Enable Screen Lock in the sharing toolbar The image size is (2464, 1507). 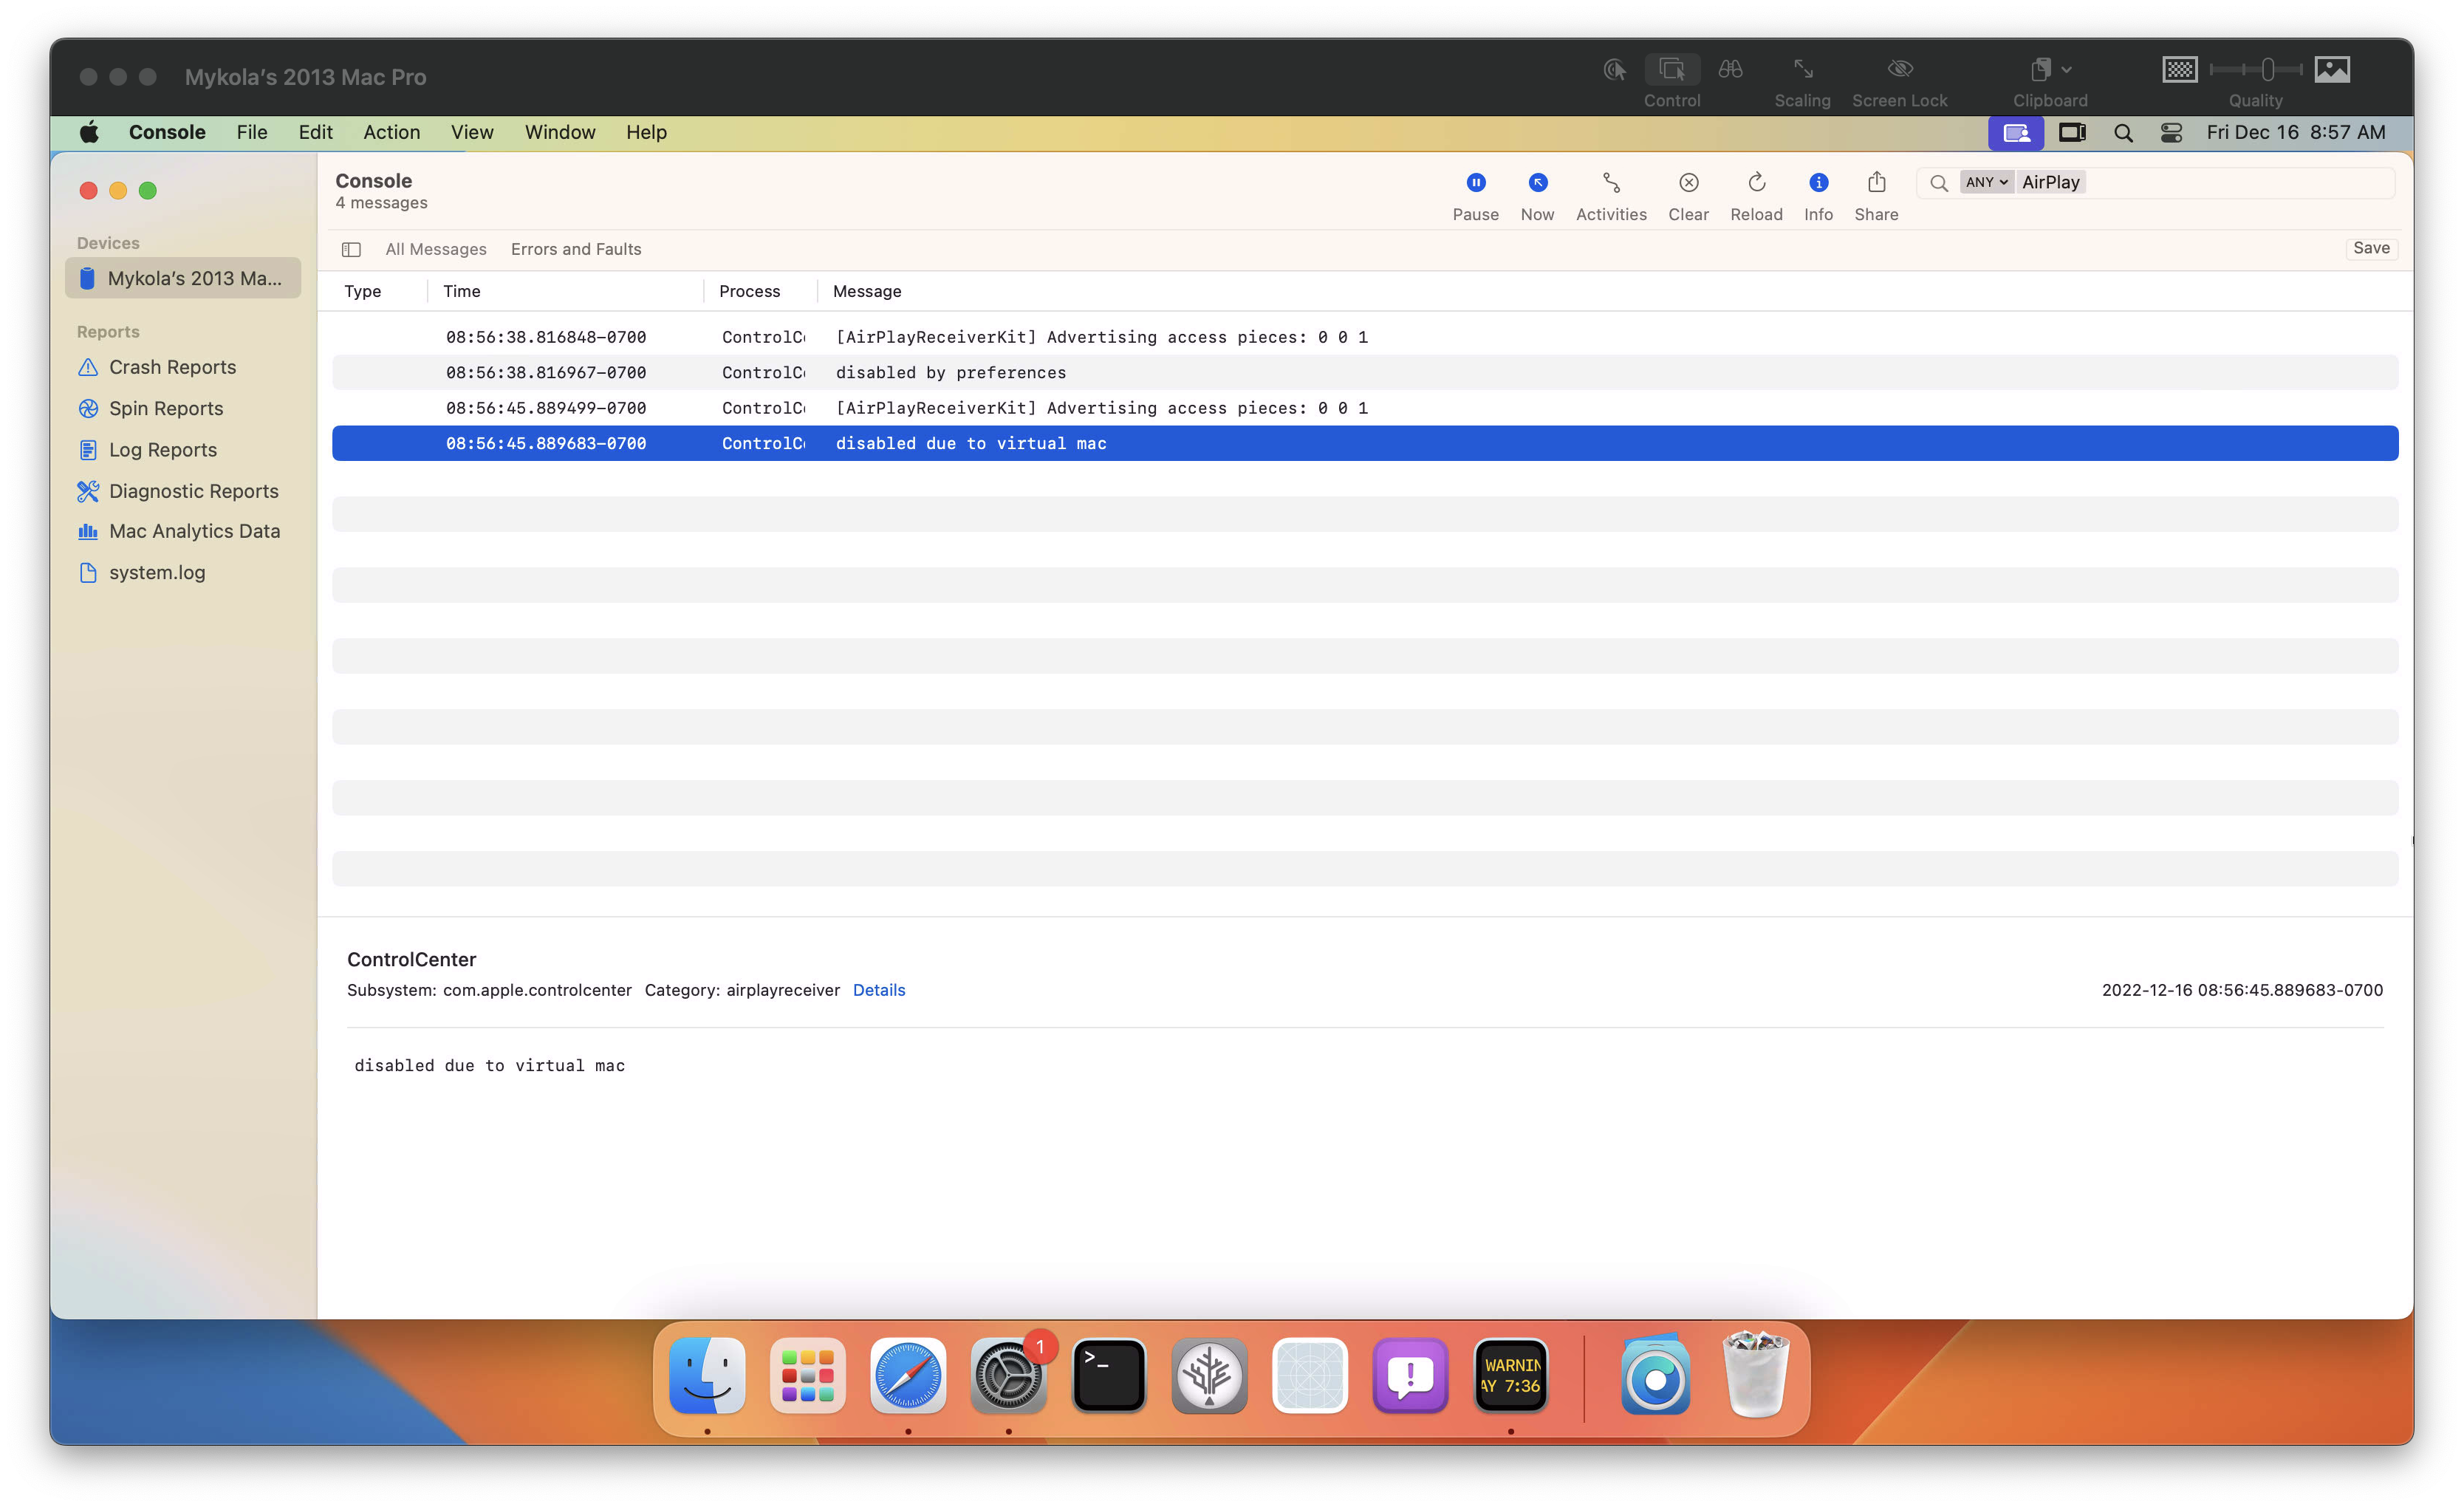tap(1898, 69)
